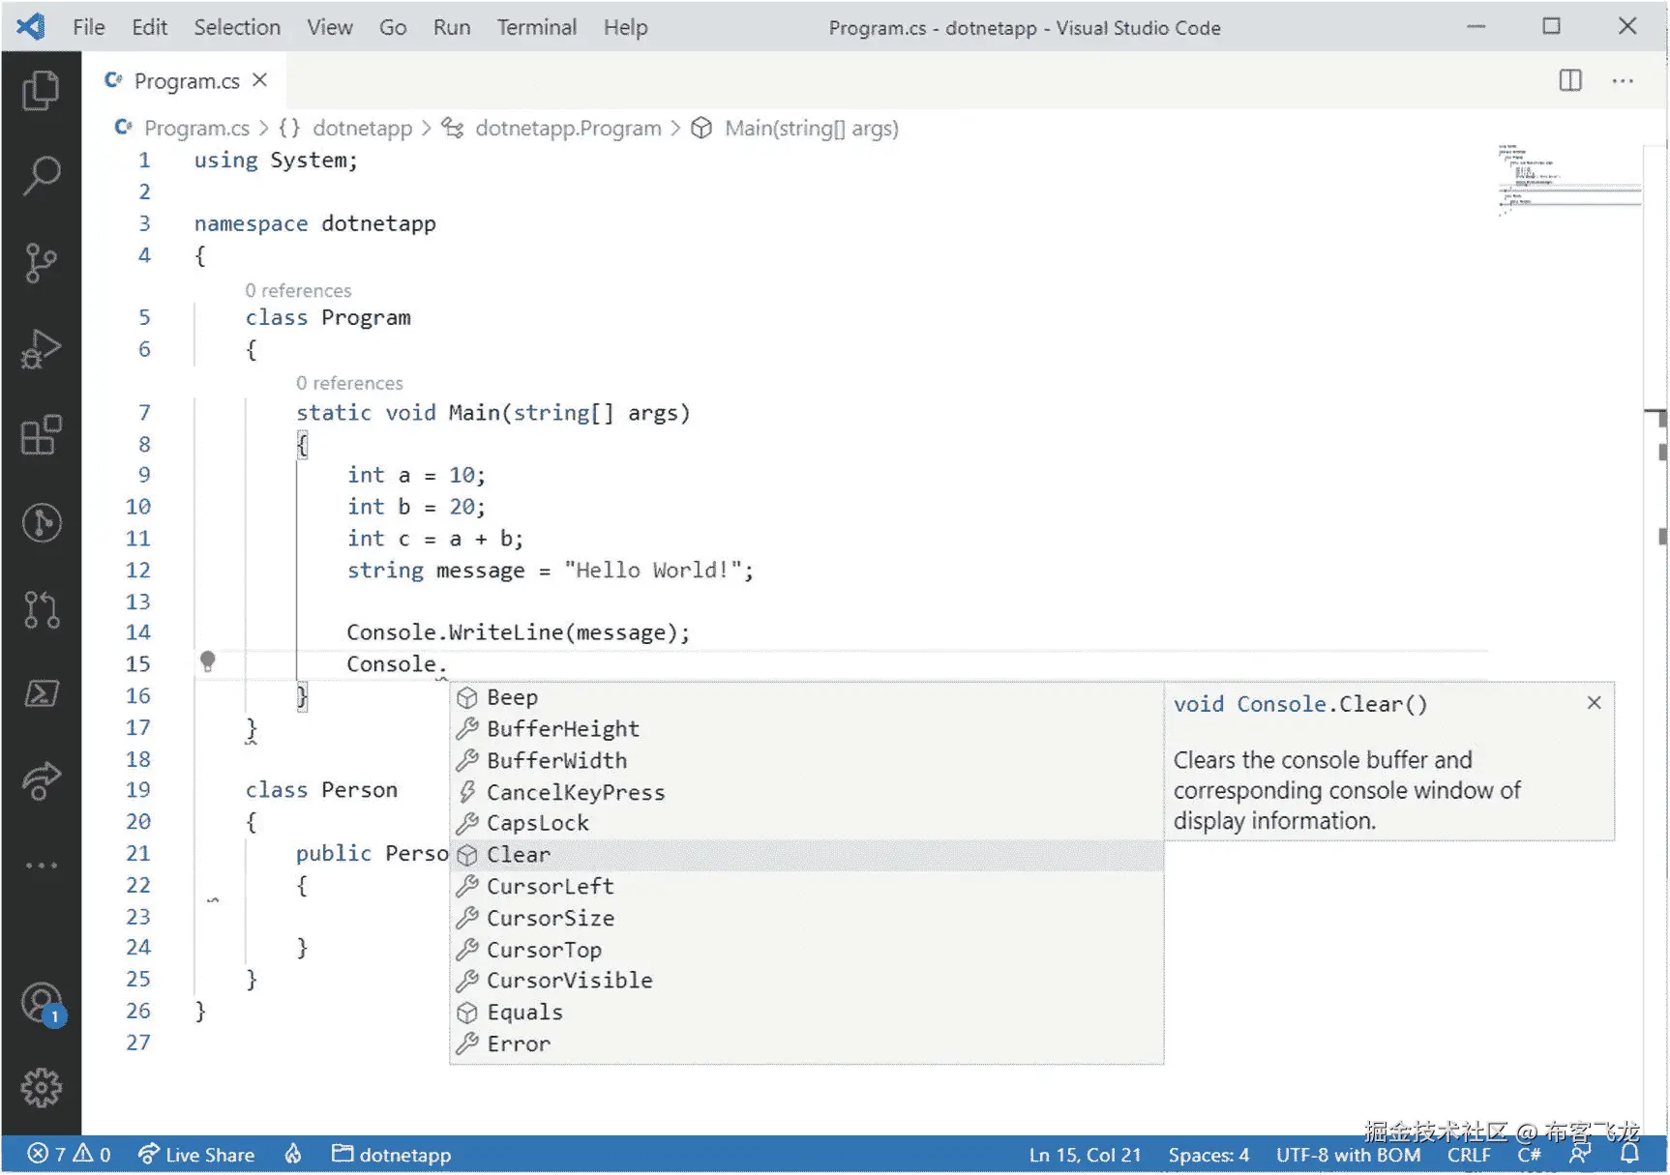This screenshot has width=1670, height=1175.
Task: Open the Terminal menu
Action: pyautogui.click(x=537, y=27)
